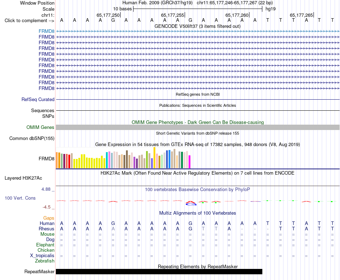Click the 'chr11:' base position label
The width and height of the screenshot is (340, 280).
(x=48, y=15)
